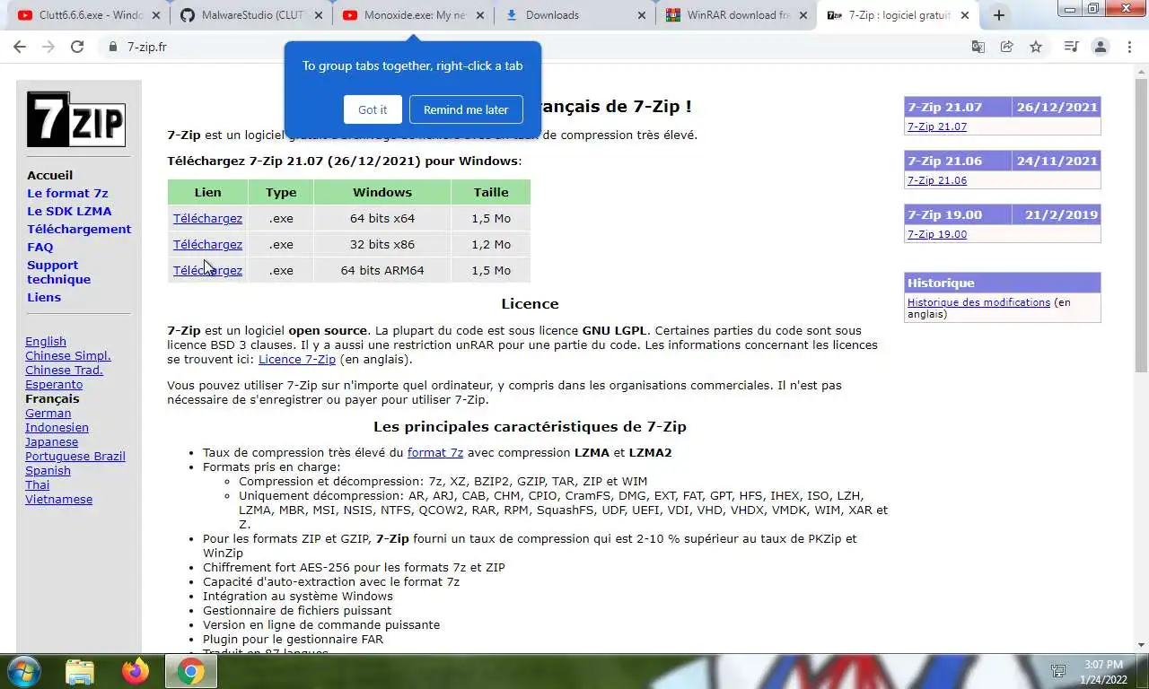Switch language to Chinese Simpl.
Screen dimensions: 1149x689
(68, 355)
